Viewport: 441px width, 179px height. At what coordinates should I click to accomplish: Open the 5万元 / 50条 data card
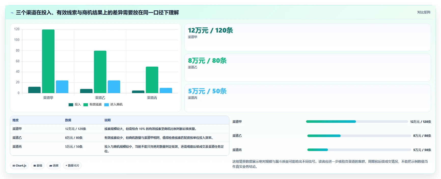pyautogui.click(x=308, y=98)
